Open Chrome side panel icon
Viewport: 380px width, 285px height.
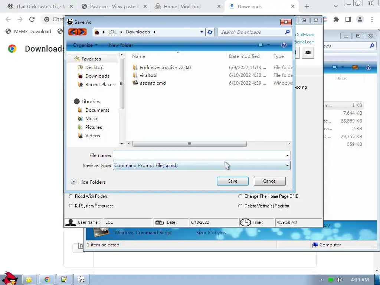(348, 19)
